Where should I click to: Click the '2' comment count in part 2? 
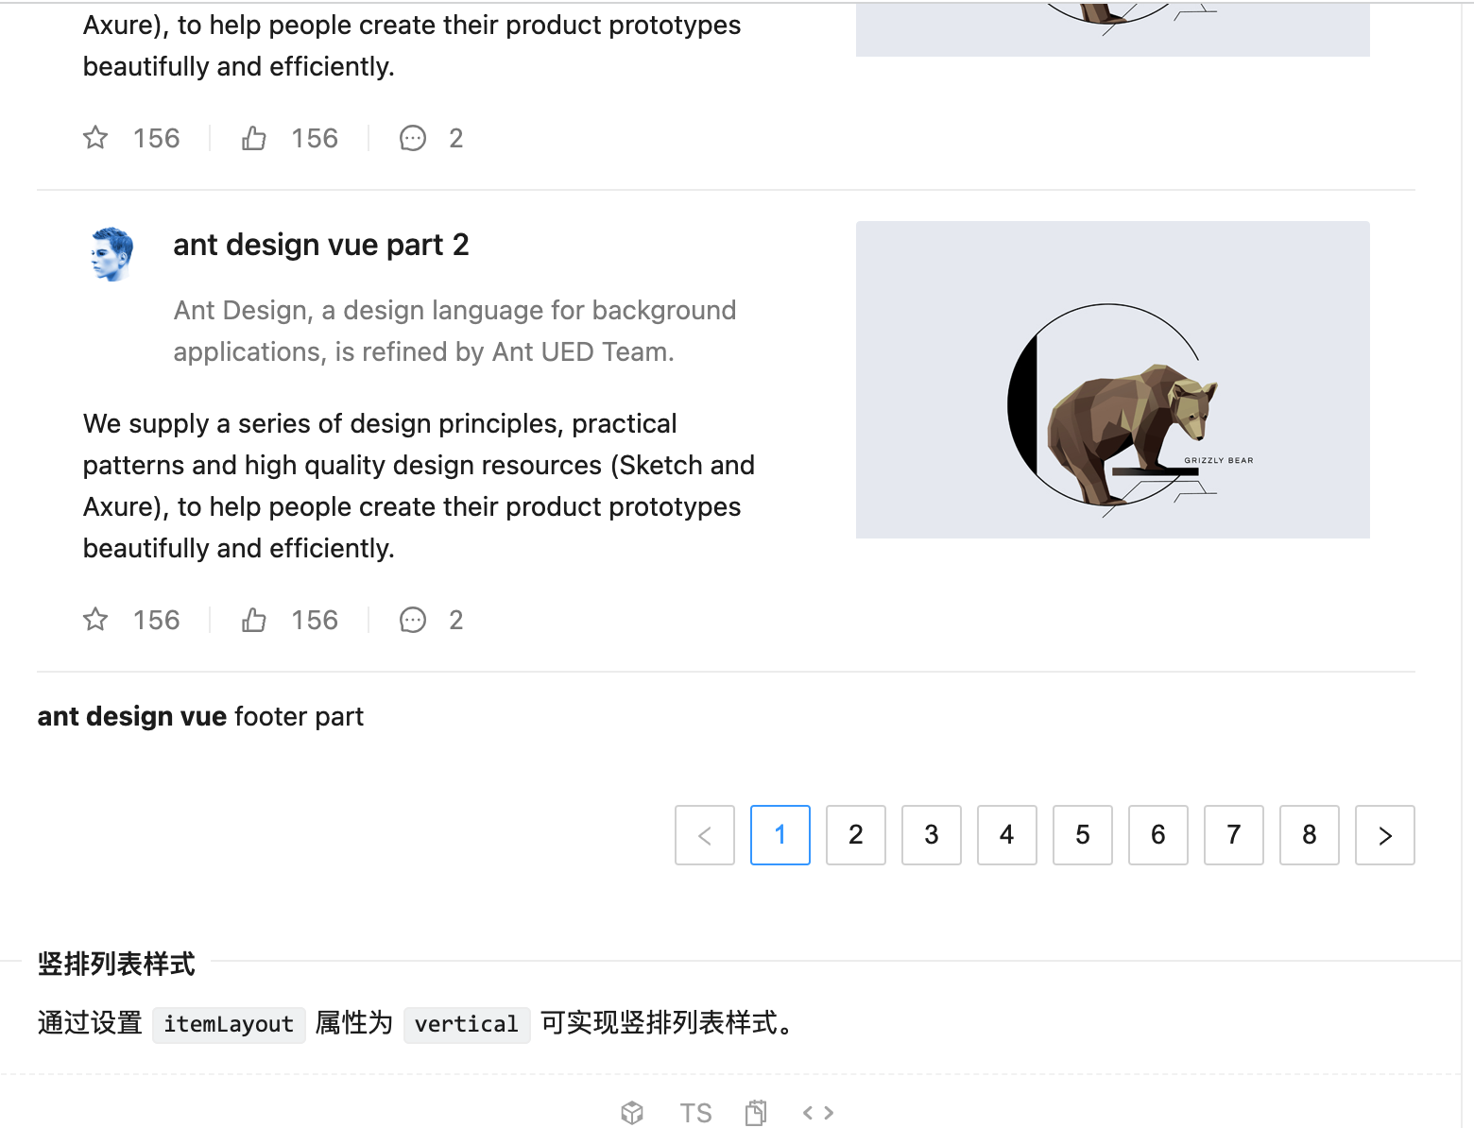click(x=456, y=620)
